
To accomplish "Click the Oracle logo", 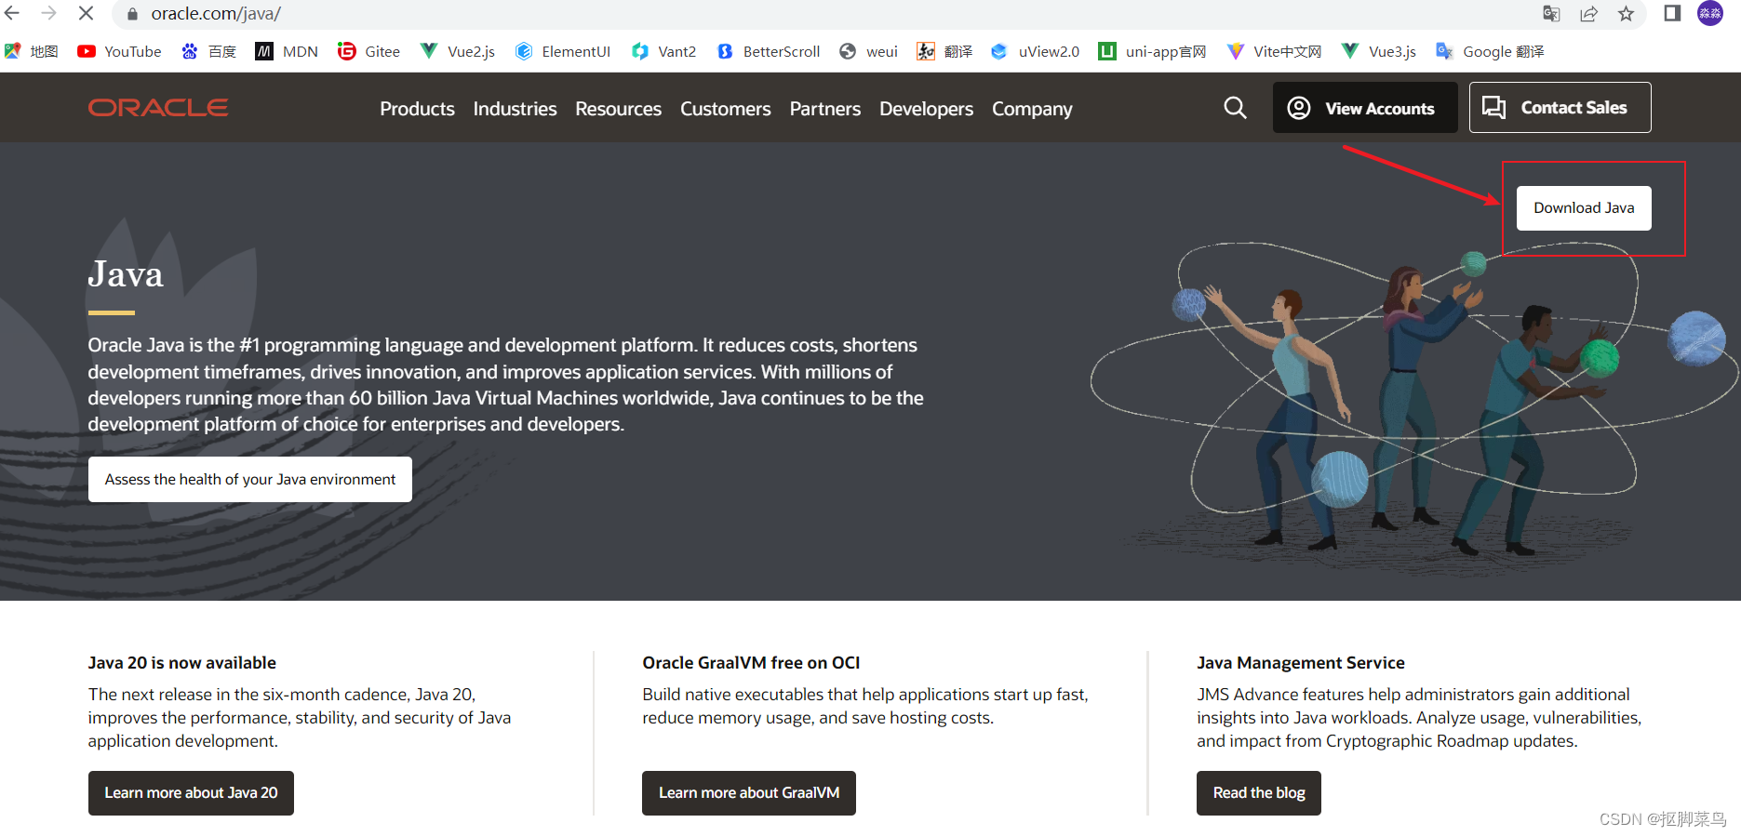I will tap(158, 108).
